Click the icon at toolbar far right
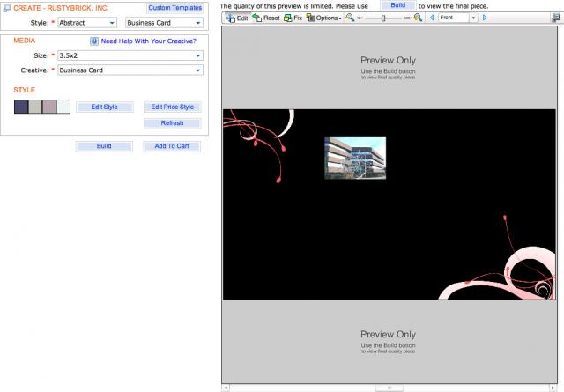564x392 pixels. (556, 18)
